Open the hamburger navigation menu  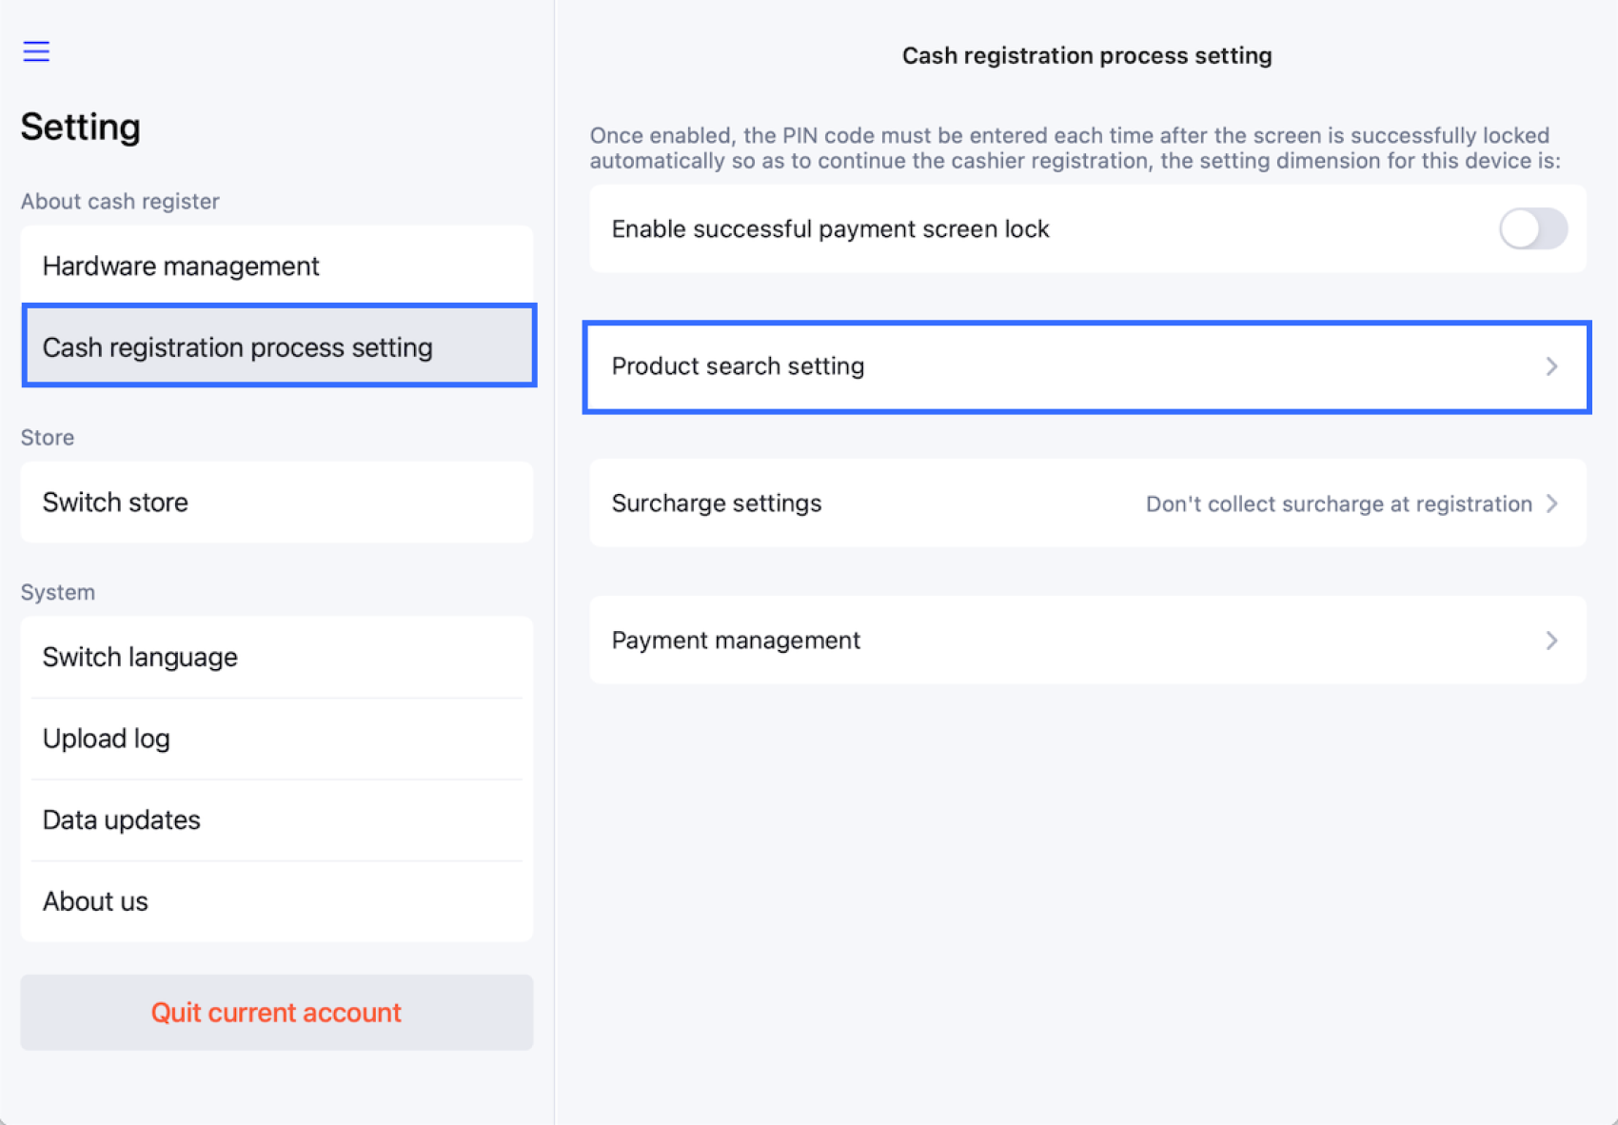click(35, 50)
